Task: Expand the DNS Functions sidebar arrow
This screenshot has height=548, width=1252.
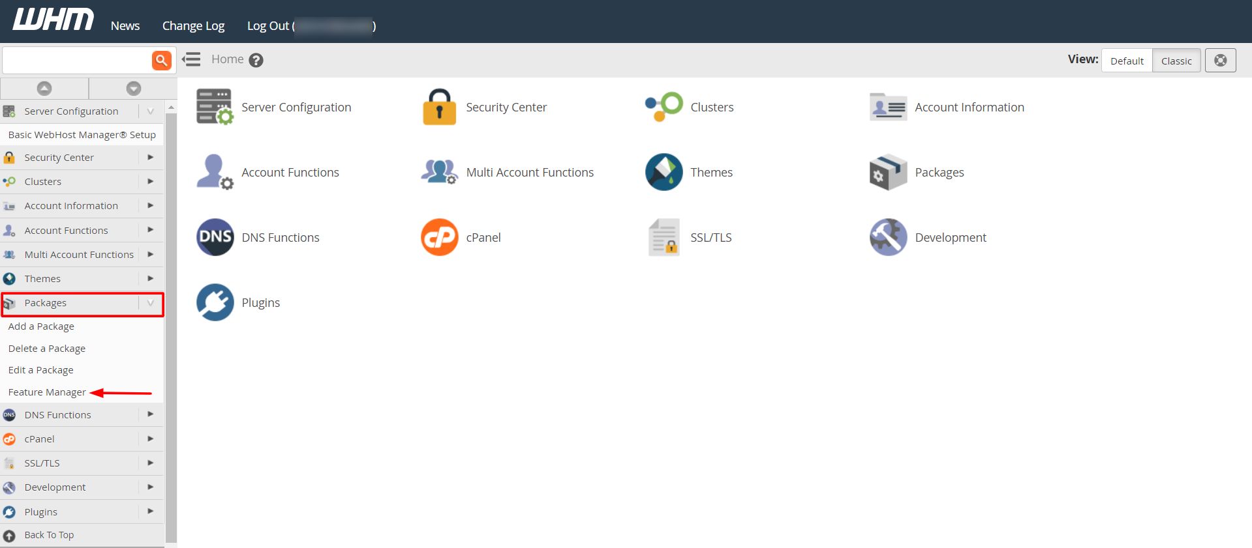Action: pos(151,414)
